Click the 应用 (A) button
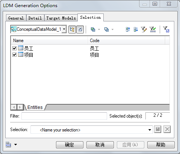The width and height of the screenshot is (180, 154). tap(130, 145)
